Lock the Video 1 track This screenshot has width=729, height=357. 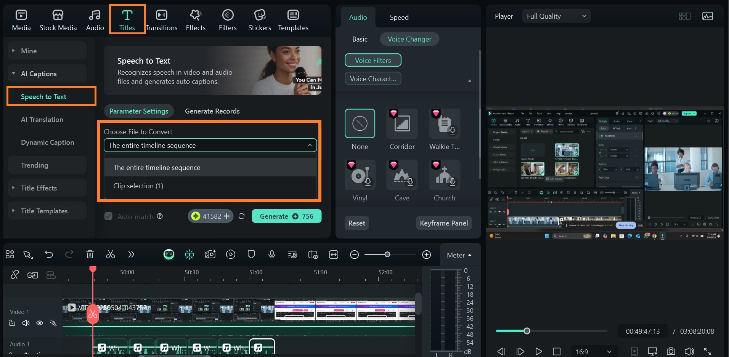point(12,323)
